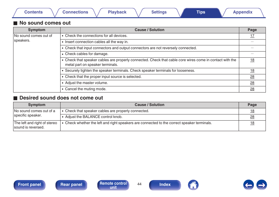Click the page number 44
The width and height of the screenshot is (279, 197).
point(139,184)
